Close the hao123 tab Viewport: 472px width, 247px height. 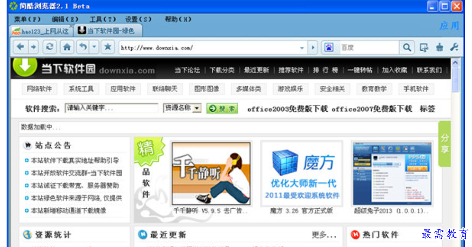tap(71, 27)
